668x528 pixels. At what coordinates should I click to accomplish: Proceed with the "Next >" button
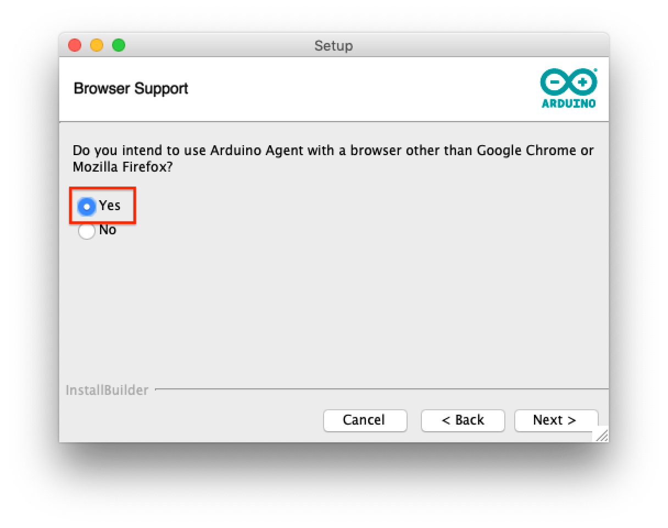click(555, 420)
